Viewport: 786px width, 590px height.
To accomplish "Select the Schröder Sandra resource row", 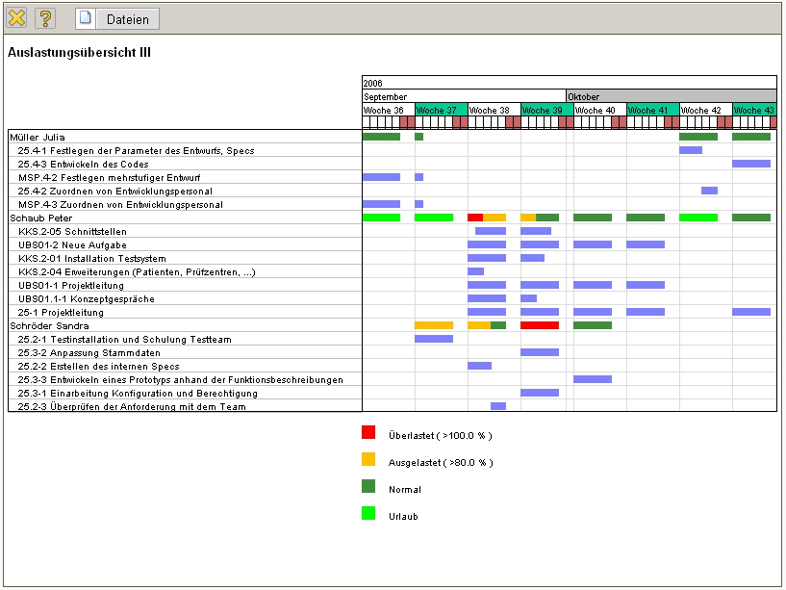I will [46, 325].
